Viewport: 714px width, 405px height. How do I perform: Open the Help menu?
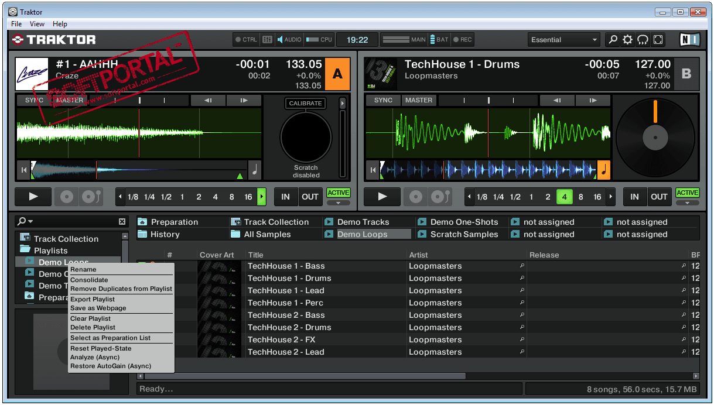pyautogui.click(x=60, y=24)
